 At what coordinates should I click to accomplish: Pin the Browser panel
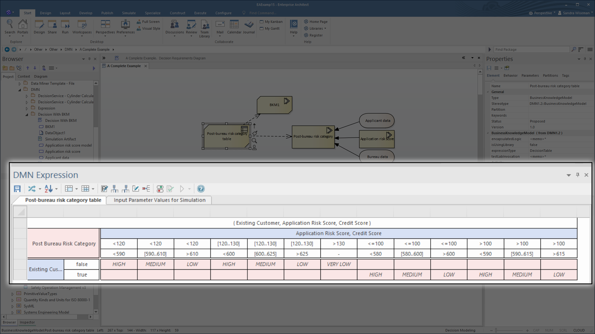(x=89, y=59)
